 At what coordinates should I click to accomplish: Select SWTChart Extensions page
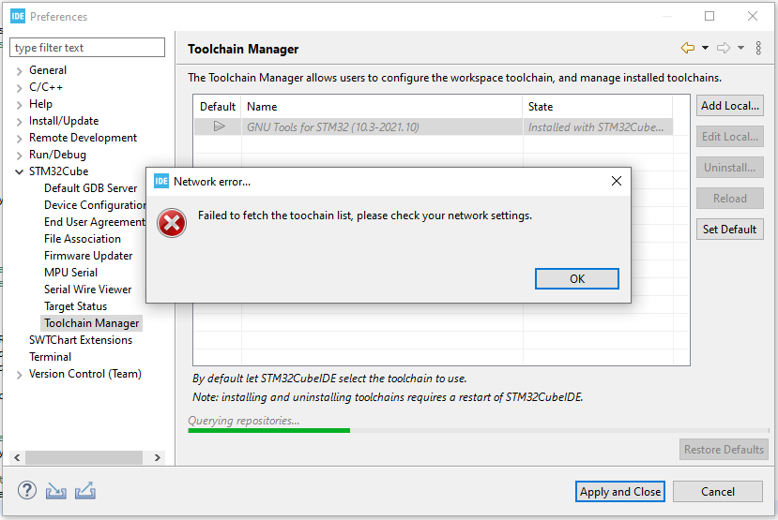tap(81, 340)
